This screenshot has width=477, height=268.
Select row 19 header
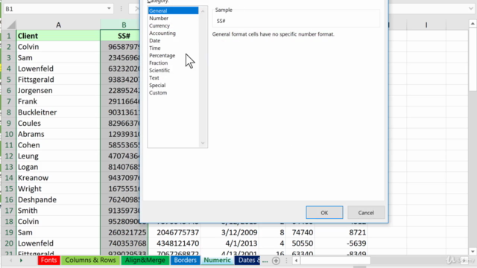9,232
